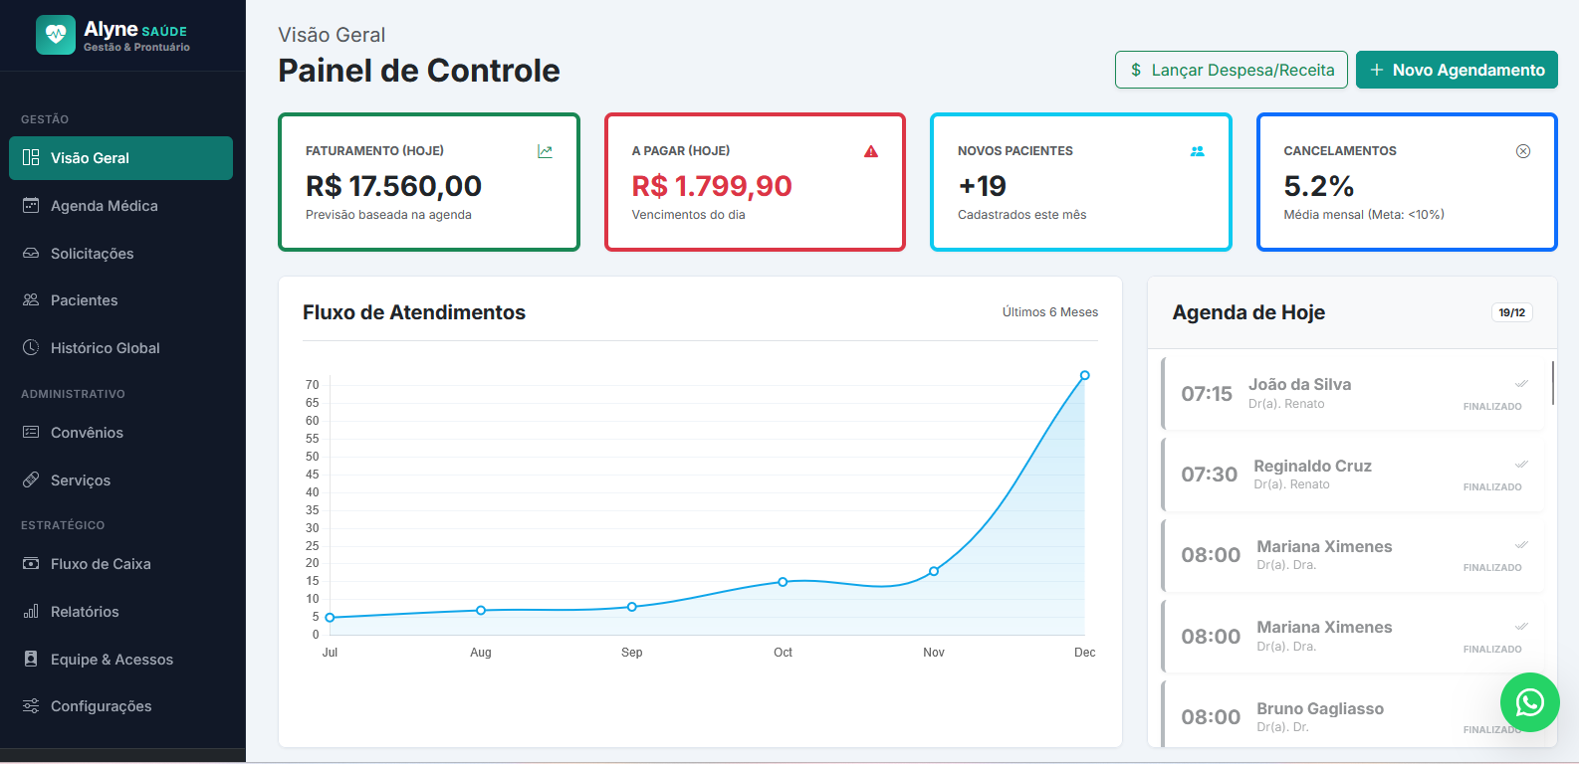Click the Lançar Despesa/Receita button
The width and height of the screenshot is (1579, 764).
tap(1231, 70)
